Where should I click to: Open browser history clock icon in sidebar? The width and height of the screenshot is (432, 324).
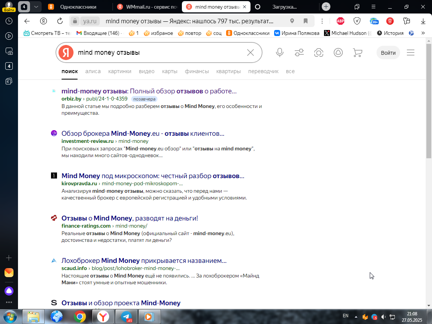point(9,21)
